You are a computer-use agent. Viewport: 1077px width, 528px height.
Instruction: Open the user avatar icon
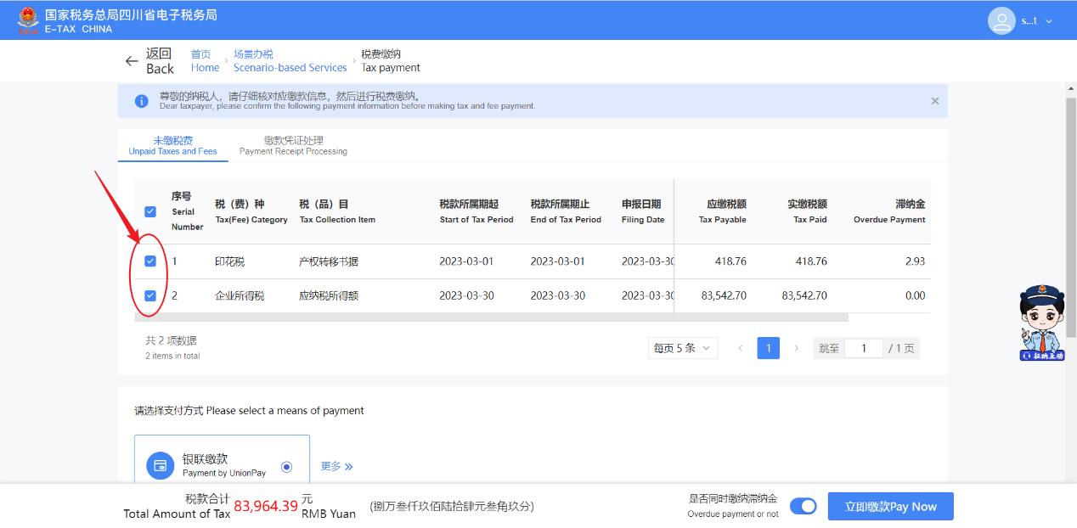(x=1001, y=20)
